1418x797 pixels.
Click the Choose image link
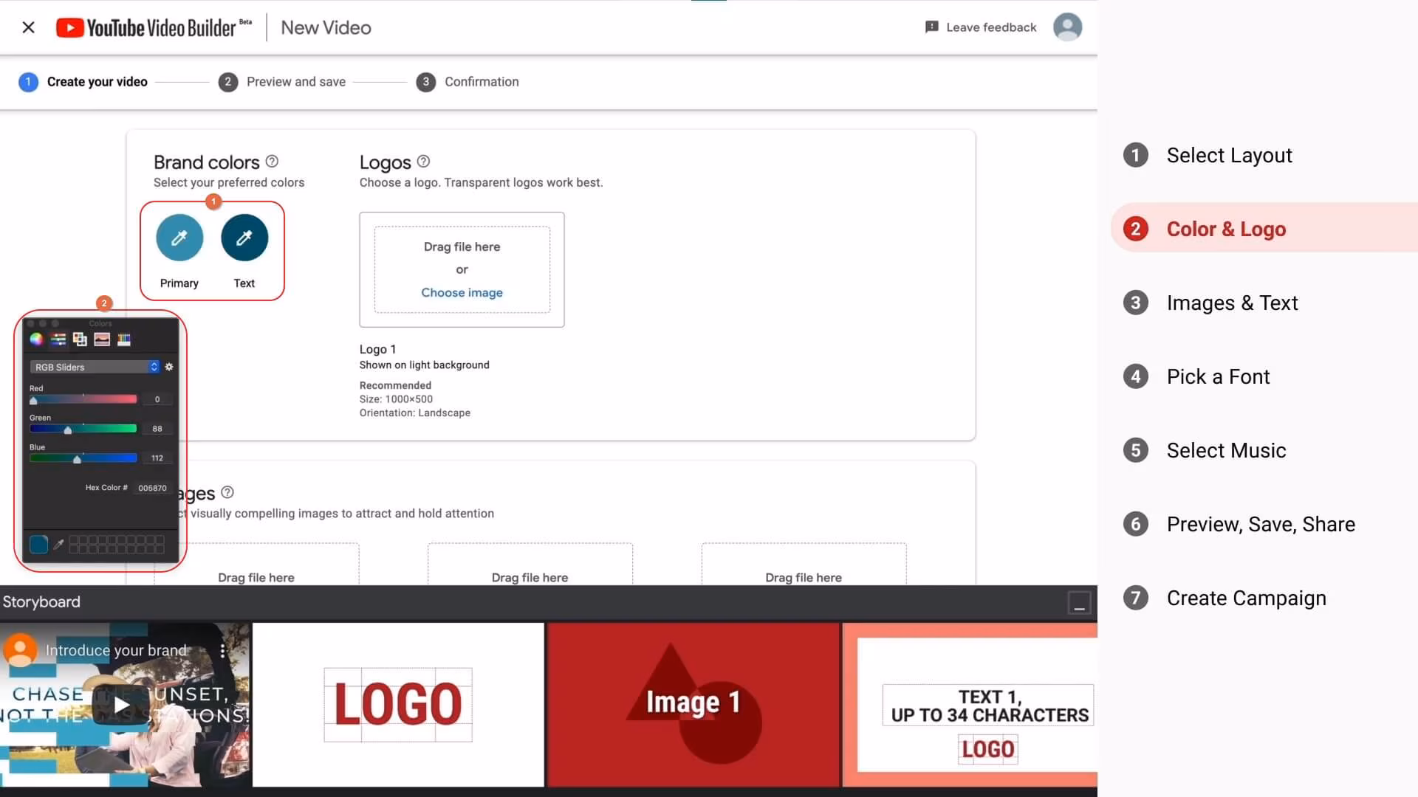coord(462,293)
